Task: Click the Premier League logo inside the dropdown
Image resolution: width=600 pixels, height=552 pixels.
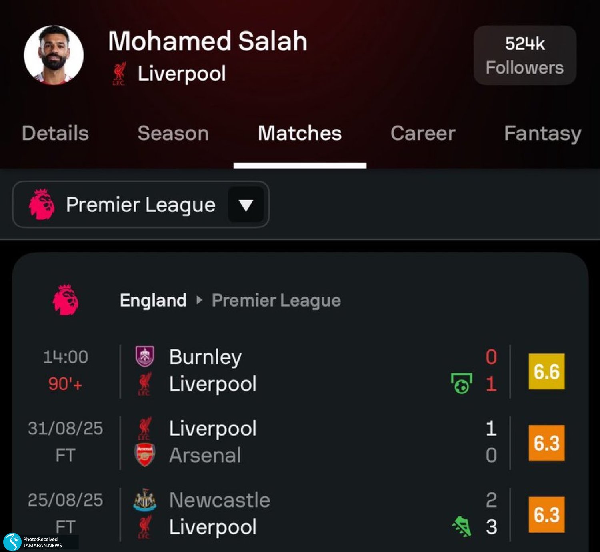Action: (x=42, y=205)
